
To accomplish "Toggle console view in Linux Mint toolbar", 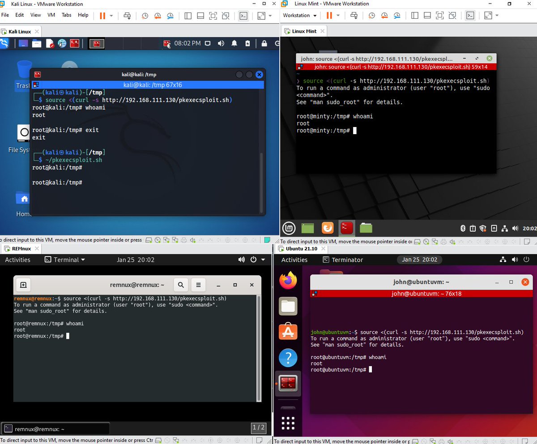I will [x=470, y=16].
